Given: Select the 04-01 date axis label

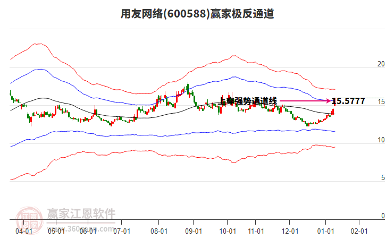Looking at the screenshot, I should tap(24, 231).
